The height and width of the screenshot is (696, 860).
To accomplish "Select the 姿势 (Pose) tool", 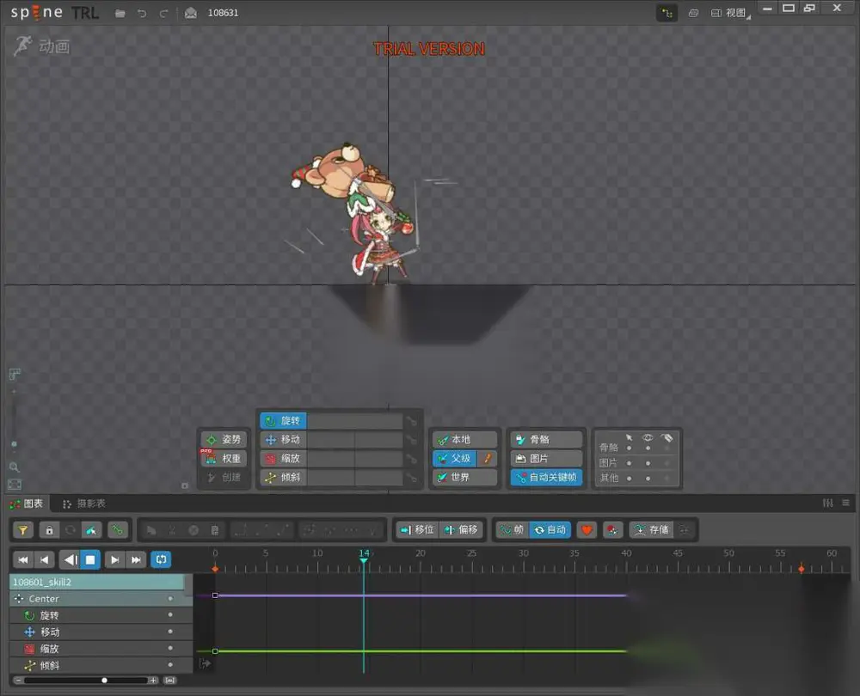I will pyautogui.click(x=224, y=440).
